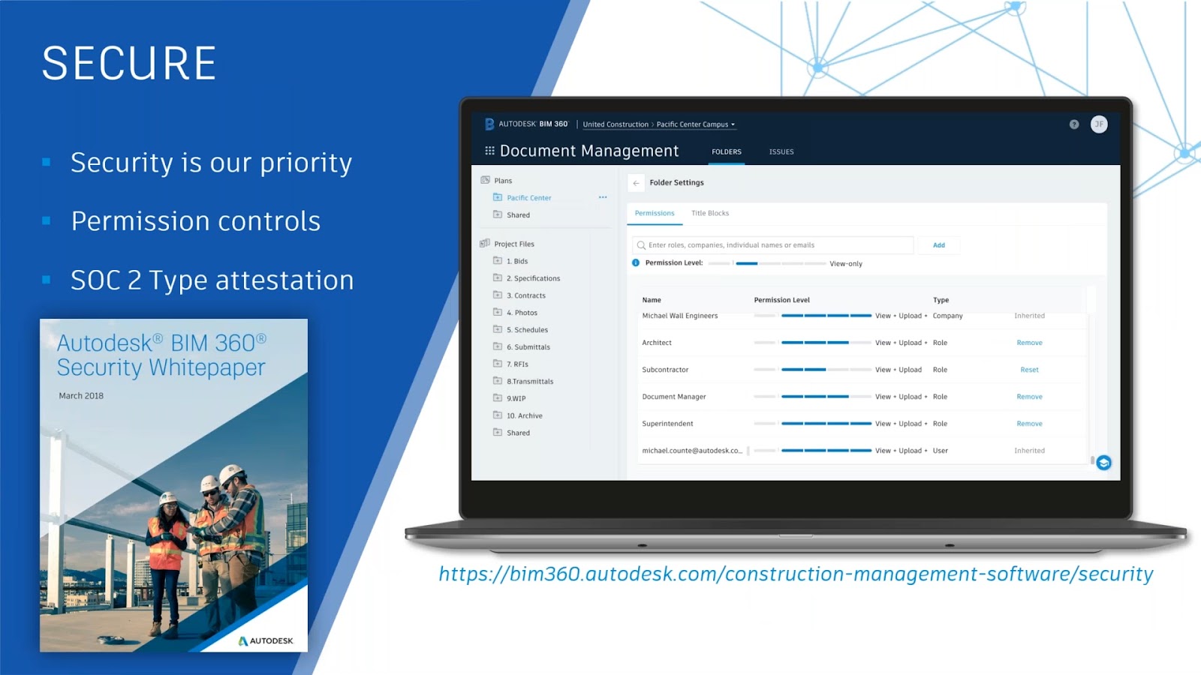Adjust the Architect permission level slider

pos(813,343)
